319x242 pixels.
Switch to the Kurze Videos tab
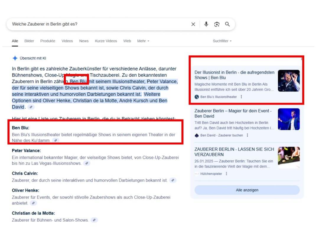click(x=106, y=41)
